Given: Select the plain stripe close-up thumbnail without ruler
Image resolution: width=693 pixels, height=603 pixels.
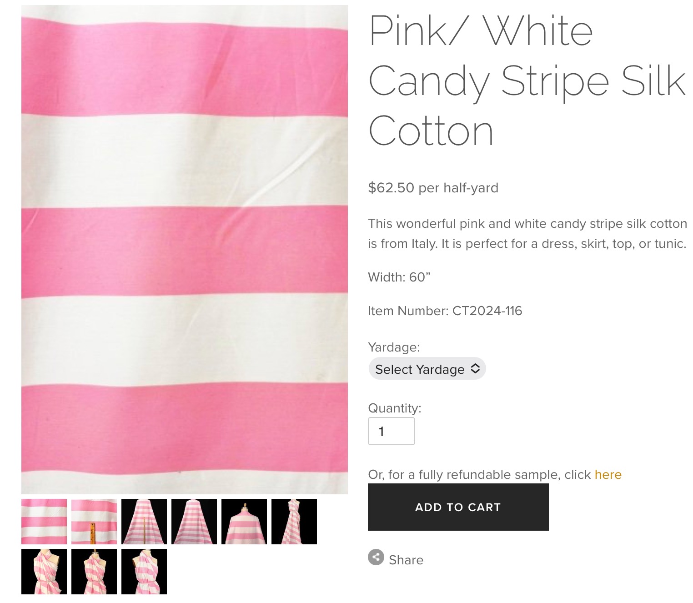Looking at the screenshot, I should coord(44,522).
